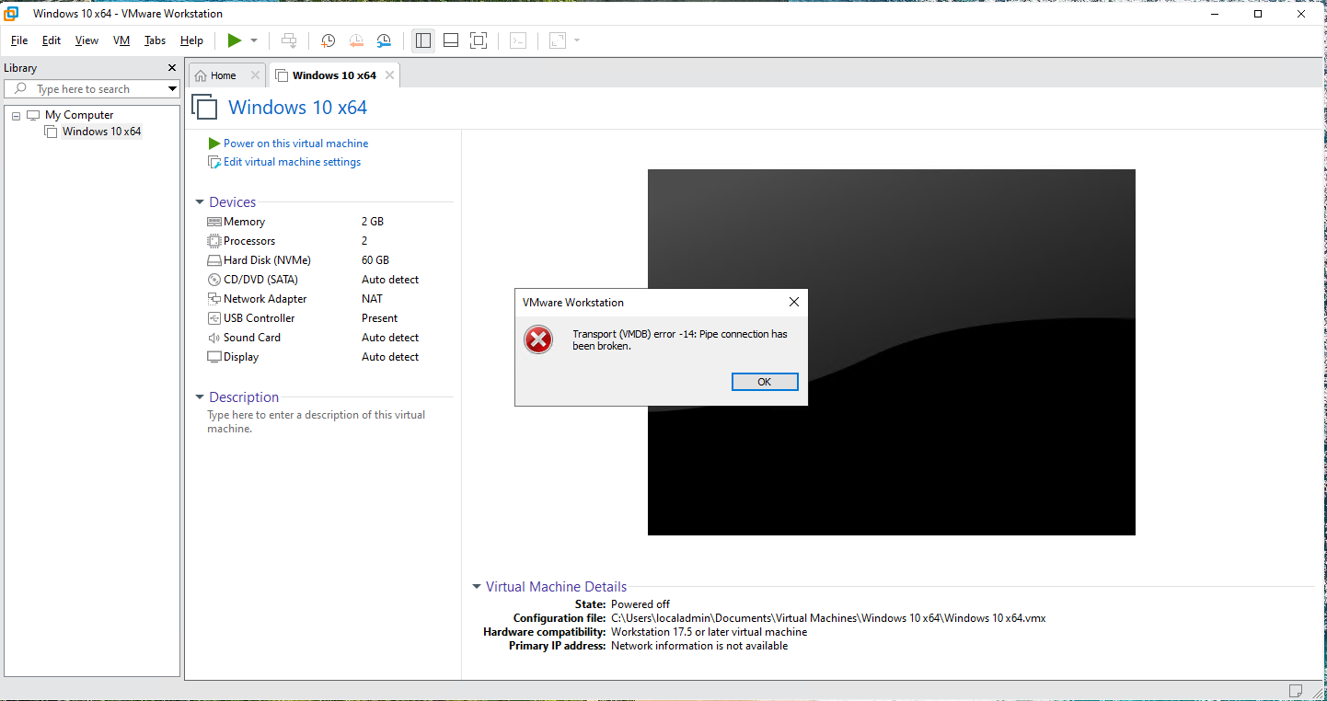Open the Tabs menu
The image size is (1327, 701).
click(x=155, y=40)
